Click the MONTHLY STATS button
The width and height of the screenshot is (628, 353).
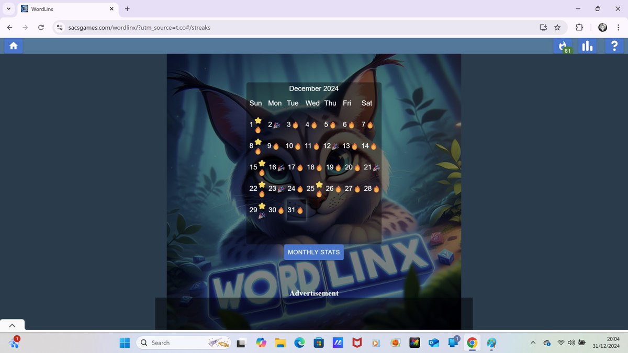tap(314, 252)
